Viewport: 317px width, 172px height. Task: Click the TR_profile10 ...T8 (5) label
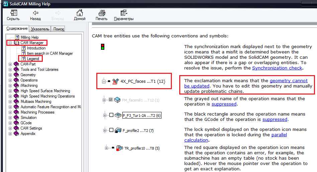point(142,148)
